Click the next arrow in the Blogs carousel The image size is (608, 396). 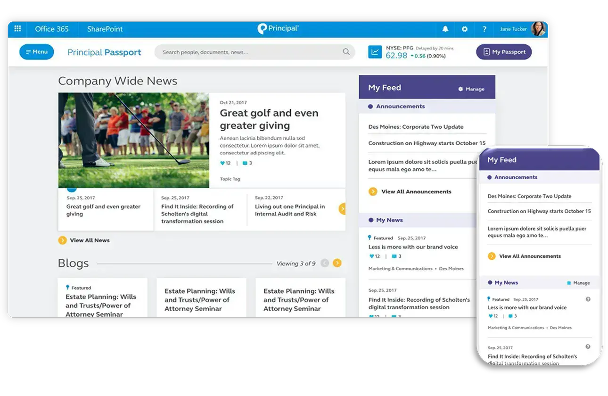(337, 263)
